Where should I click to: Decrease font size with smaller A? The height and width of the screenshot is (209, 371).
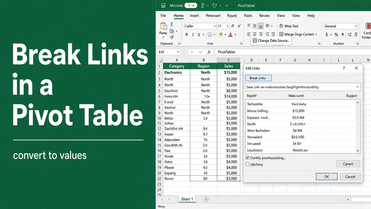[239, 26]
